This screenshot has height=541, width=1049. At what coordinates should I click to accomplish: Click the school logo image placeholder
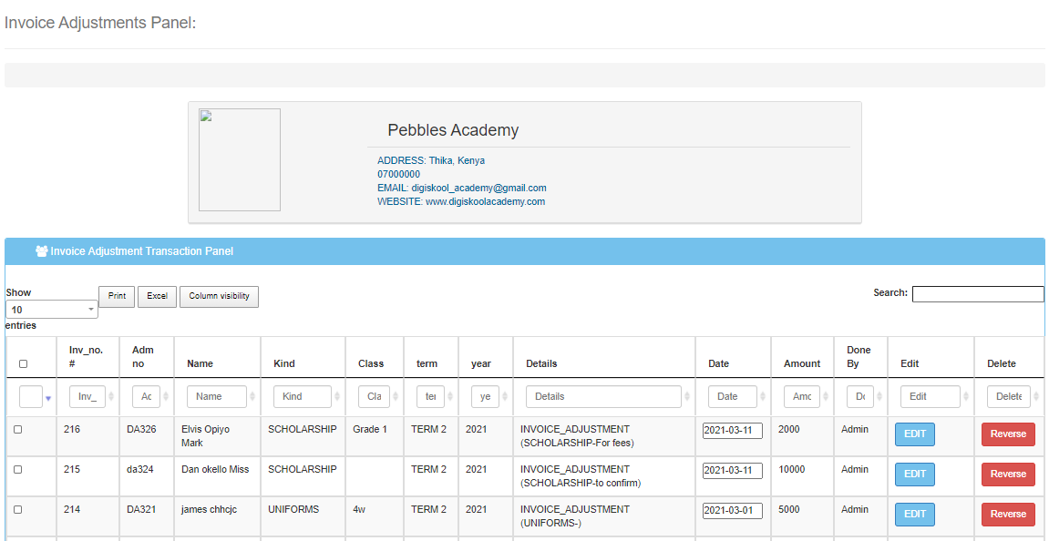point(240,160)
